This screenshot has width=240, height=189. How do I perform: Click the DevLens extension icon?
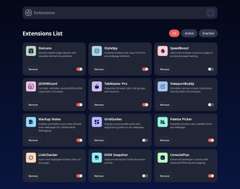31,51
